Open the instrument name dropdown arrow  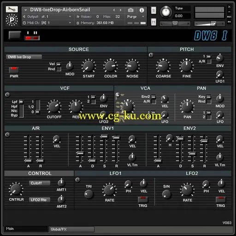(25, 10)
